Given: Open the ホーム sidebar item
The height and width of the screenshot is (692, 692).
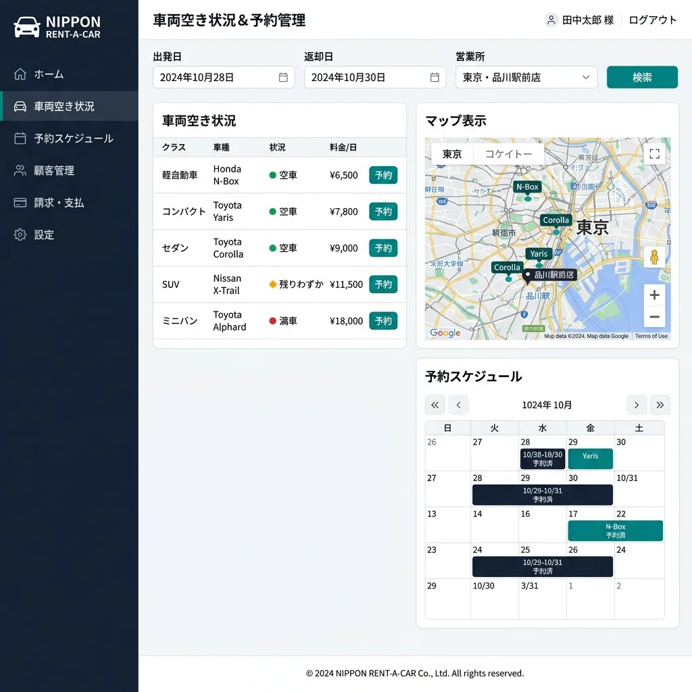Looking at the screenshot, I should 69,74.
